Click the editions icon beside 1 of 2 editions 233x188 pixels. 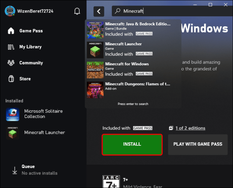pyautogui.click(x=171, y=128)
